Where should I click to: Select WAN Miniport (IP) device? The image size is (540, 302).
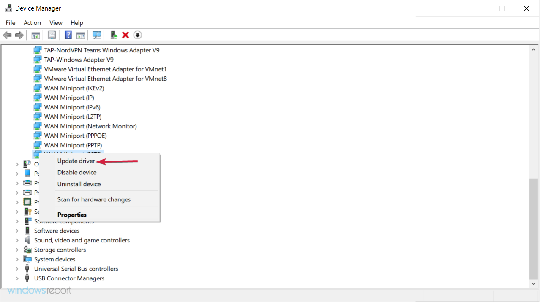[69, 98]
